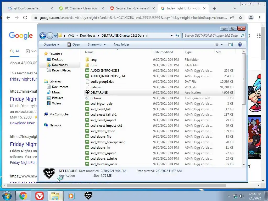This screenshot has height=201, width=268.
Task: Select the snd_fountain_make file
Action: coord(104,164)
